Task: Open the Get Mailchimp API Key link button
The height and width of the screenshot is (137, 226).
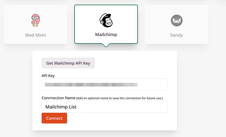Action: click(68, 63)
